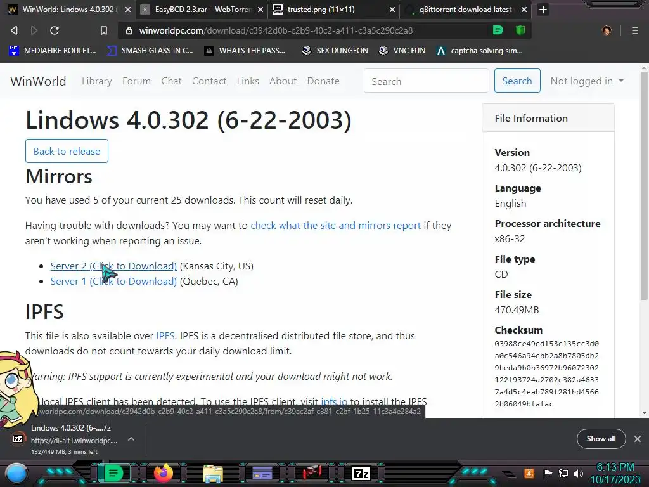
Task: Open the Contact nav item
Action: (209, 81)
